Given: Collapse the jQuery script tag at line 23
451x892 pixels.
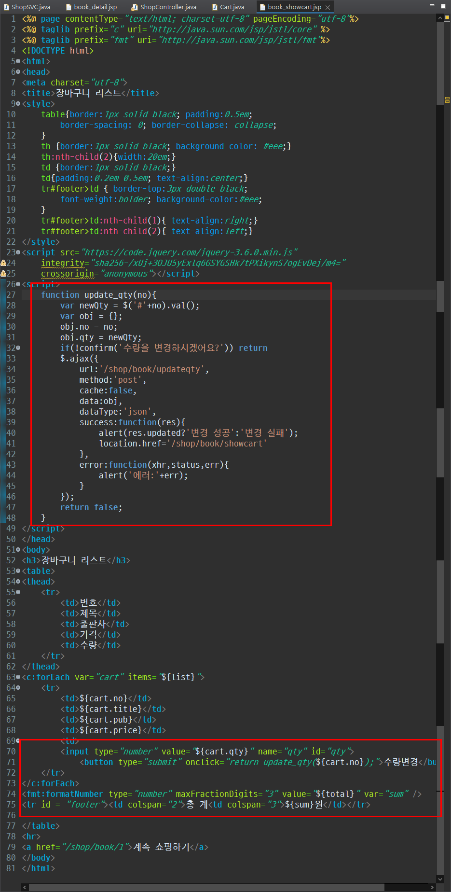Looking at the screenshot, I should [x=18, y=252].
